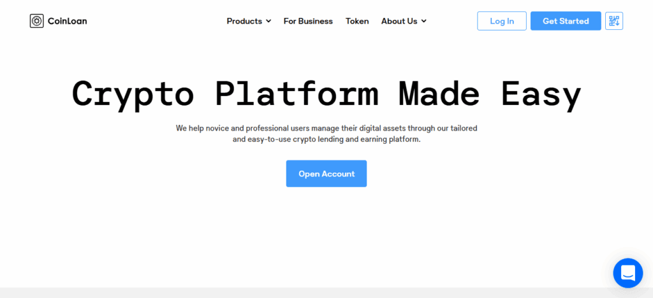Click the CoinLoan brand name text
Viewport: 653px width, 298px height.
point(67,21)
